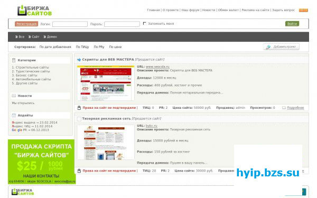Open Туристические сайты category
The width and height of the screenshot is (317, 198).
[33, 71]
